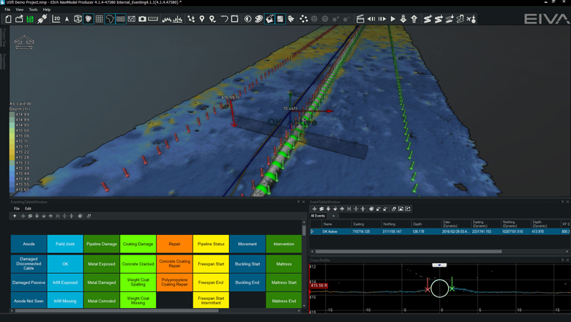Open the Tools menu

click(33, 10)
